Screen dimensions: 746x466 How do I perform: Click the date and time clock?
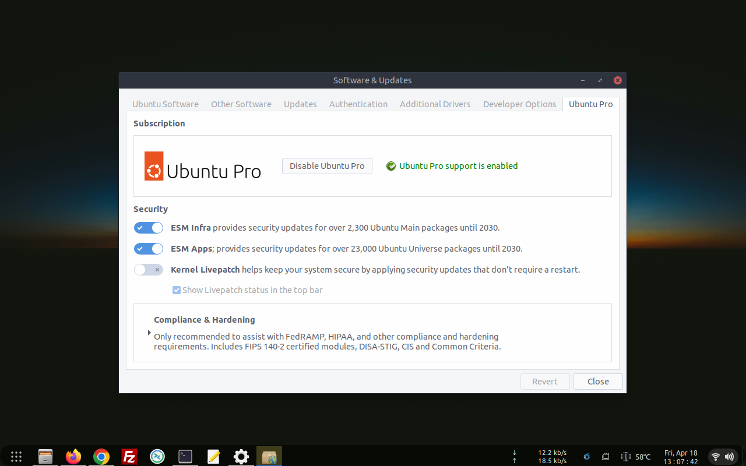(x=681, y=457)
